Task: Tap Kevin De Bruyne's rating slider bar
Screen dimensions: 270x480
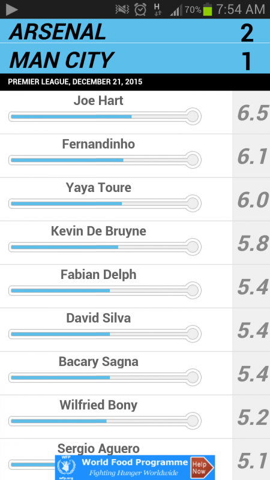Action: (x=104, y=247)
